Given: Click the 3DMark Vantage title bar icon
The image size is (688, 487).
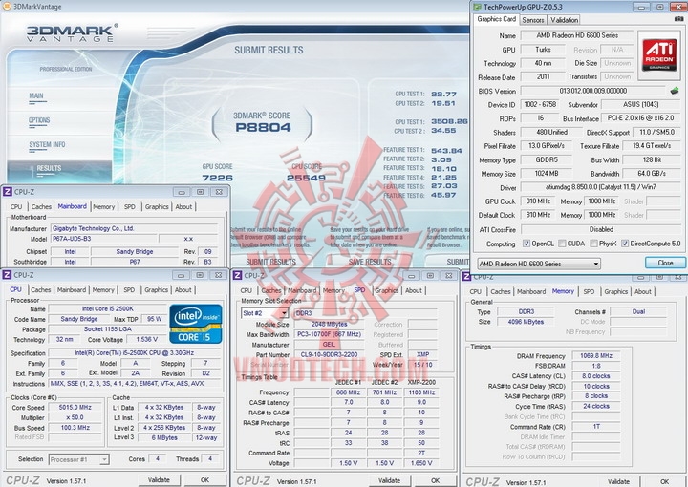Looking at the screenshot, I should pos(7,6).
